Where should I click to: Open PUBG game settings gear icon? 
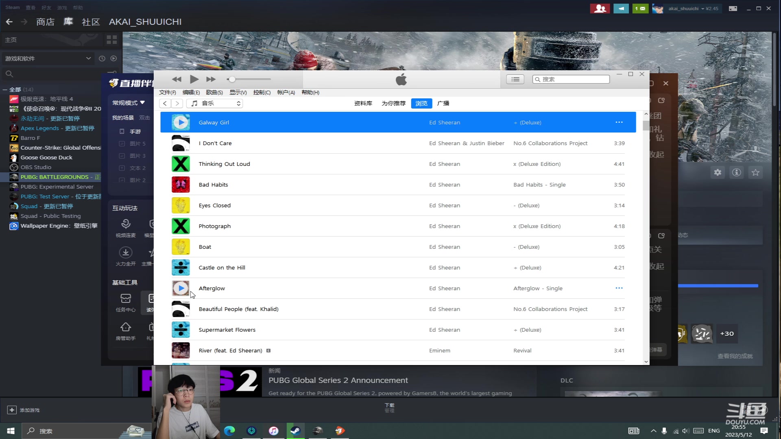pos(718,172)
